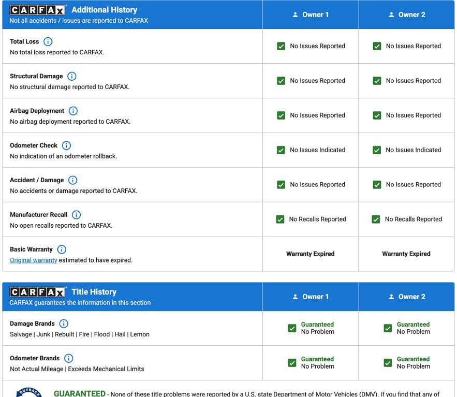Click Odometer Check green check for Owner 2

(377, 150)
